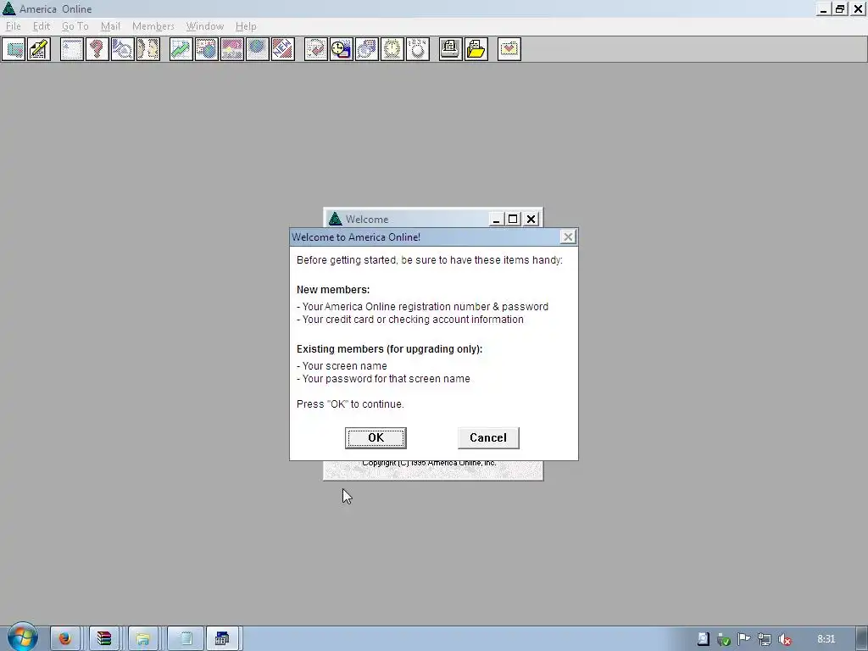Click the directory of services magnifier icon
The image size is (868, 651).
pyautogui.click(x=123, y=49)
